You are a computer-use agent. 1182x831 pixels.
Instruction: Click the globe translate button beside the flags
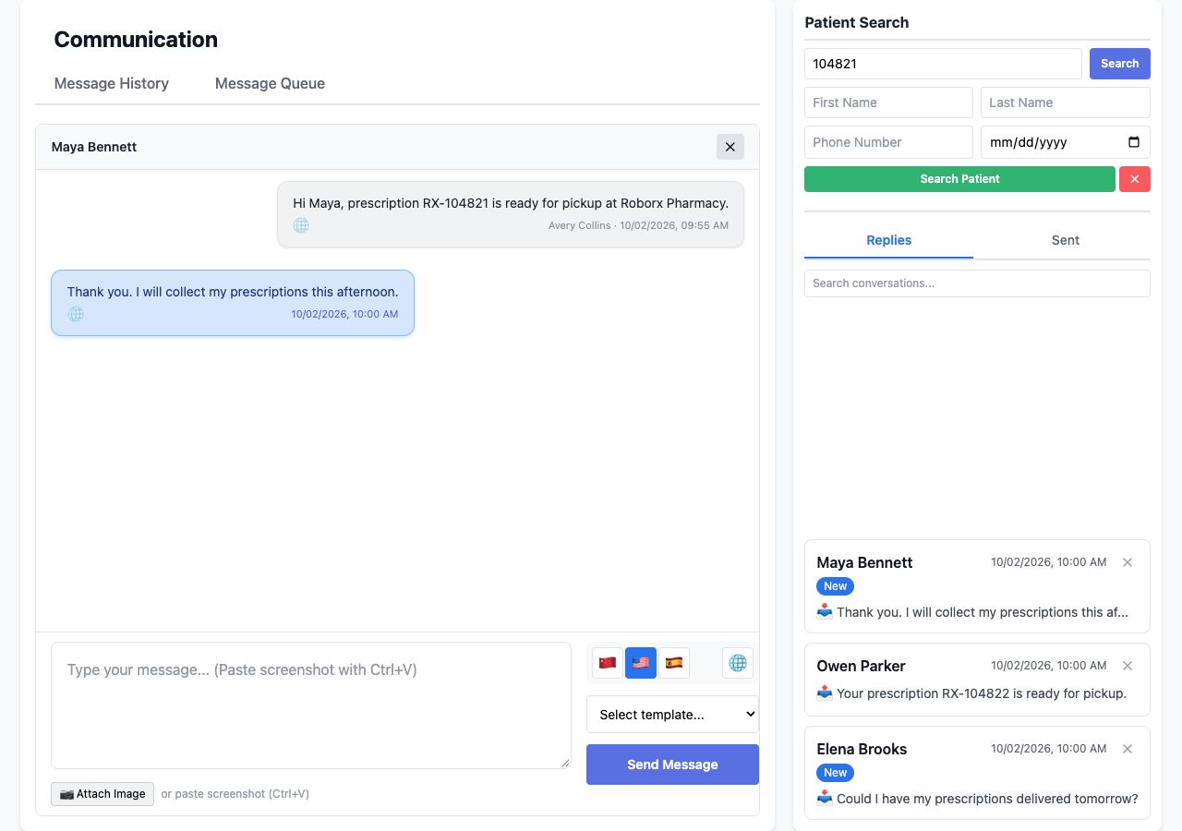(738, 663)
